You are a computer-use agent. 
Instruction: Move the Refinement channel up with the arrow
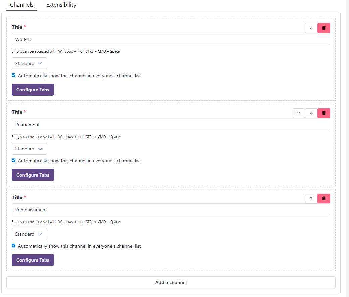pyautogui.click(x=298, y=113)
